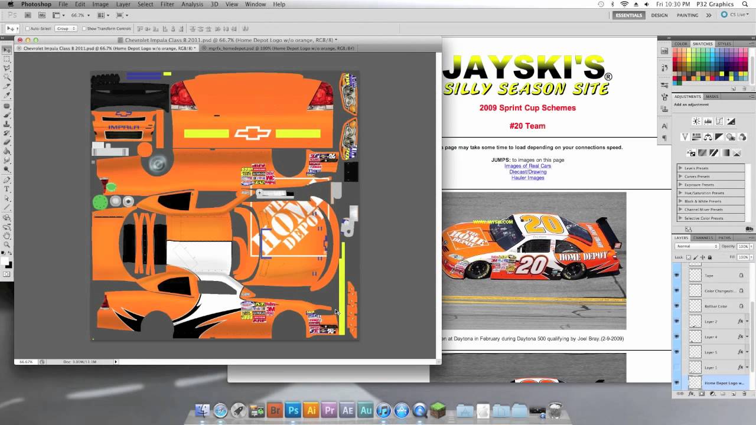Expand Curves Presets list
This screenshot has width=756, height=425.
click(680, 176)
